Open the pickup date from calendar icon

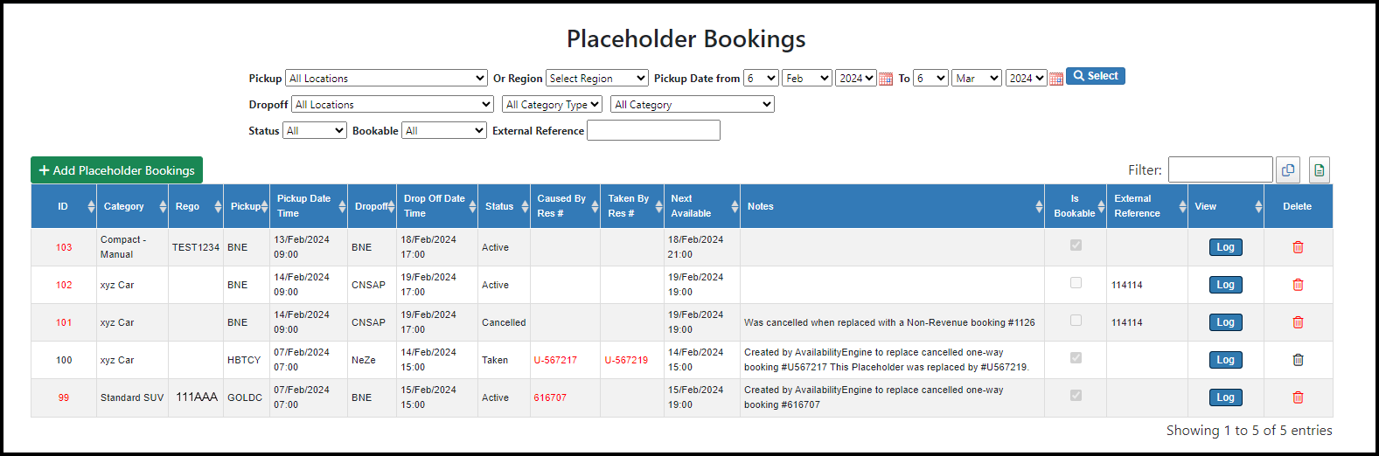point(886,79)
